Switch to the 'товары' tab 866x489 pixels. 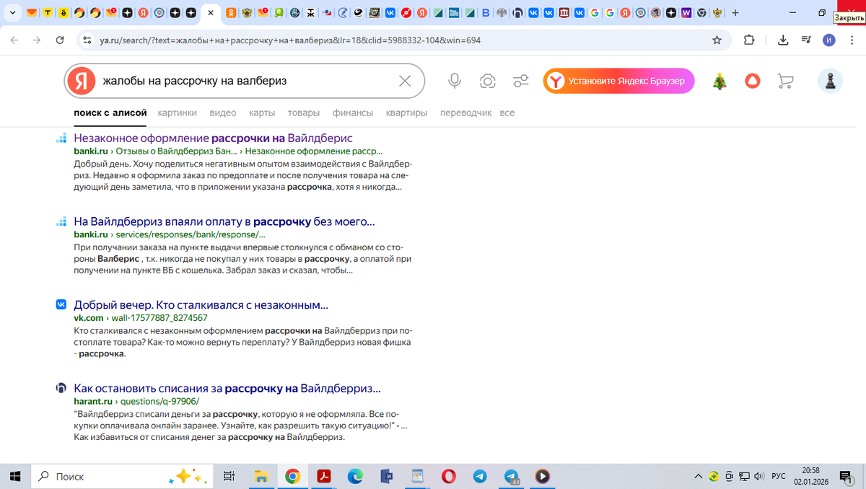tap(304, 113)
